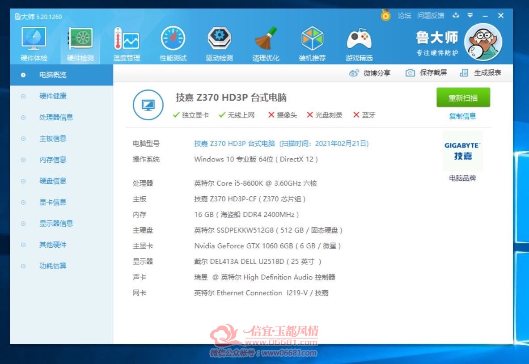Click the DELL U2518D monitor text
Image resolution: width=529 pixels, height=364 pixels.
point(258,262)
